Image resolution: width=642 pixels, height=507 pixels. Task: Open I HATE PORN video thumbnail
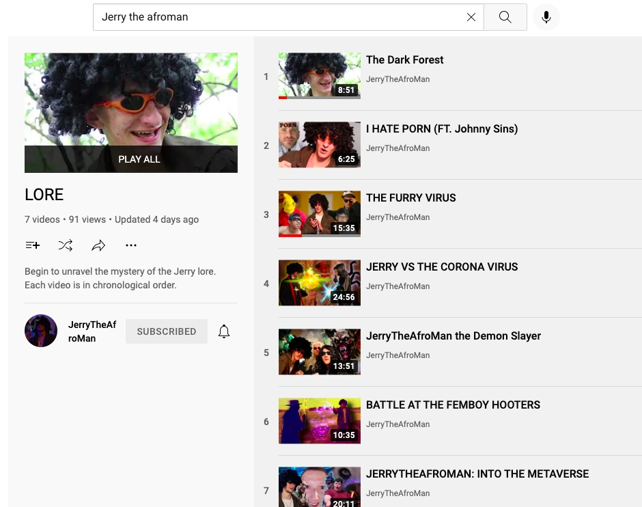(x=320, y=145)
